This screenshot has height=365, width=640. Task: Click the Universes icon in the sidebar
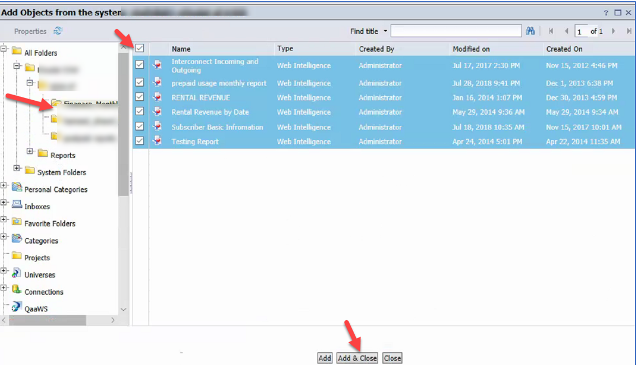[17, 274]
